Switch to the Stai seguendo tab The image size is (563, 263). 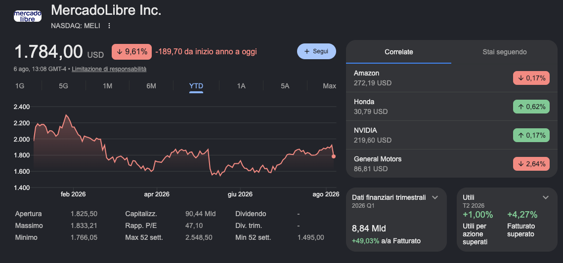point(505,52)
